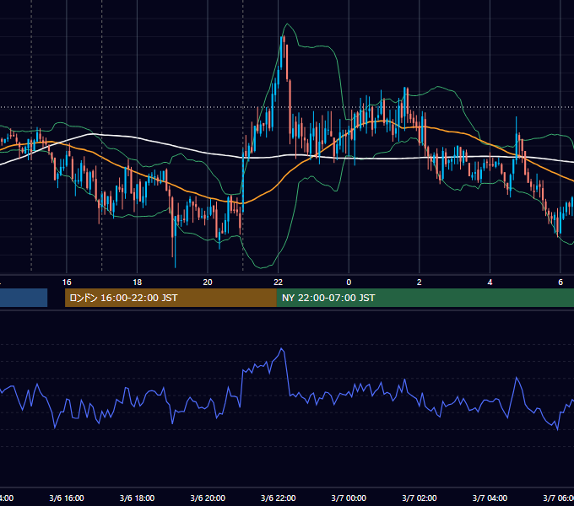The height and width of the screenshot is (506, 574).
Task: Click the '18' hour label on chart axis
Action: (x=138, y=283)
